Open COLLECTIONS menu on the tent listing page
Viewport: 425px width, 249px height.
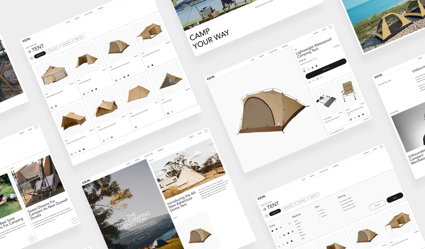(x=88, y=13)
